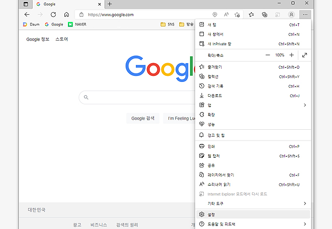This screenshot has height=229, width=332.
Task: Open 검색 기록 (History) from menu
Action: (253, 86)
